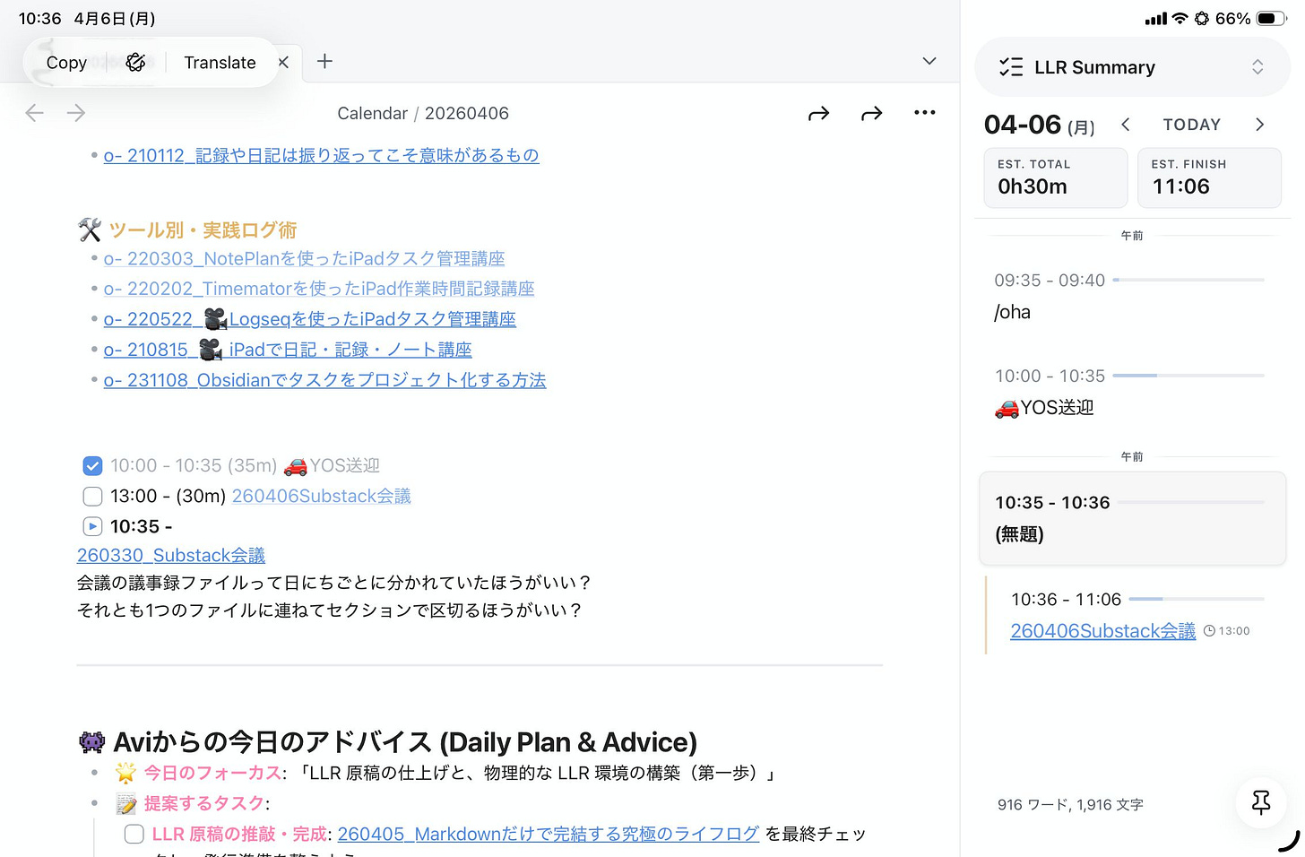Select the (無題) timeline block
Screen dimensions: 1305x857
(x=1132, y=518)
